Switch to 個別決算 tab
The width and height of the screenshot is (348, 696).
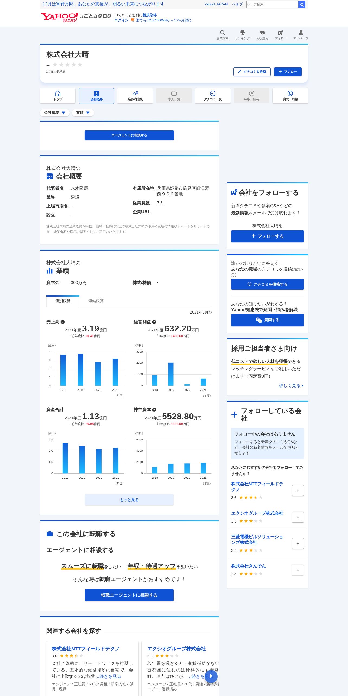63,301
